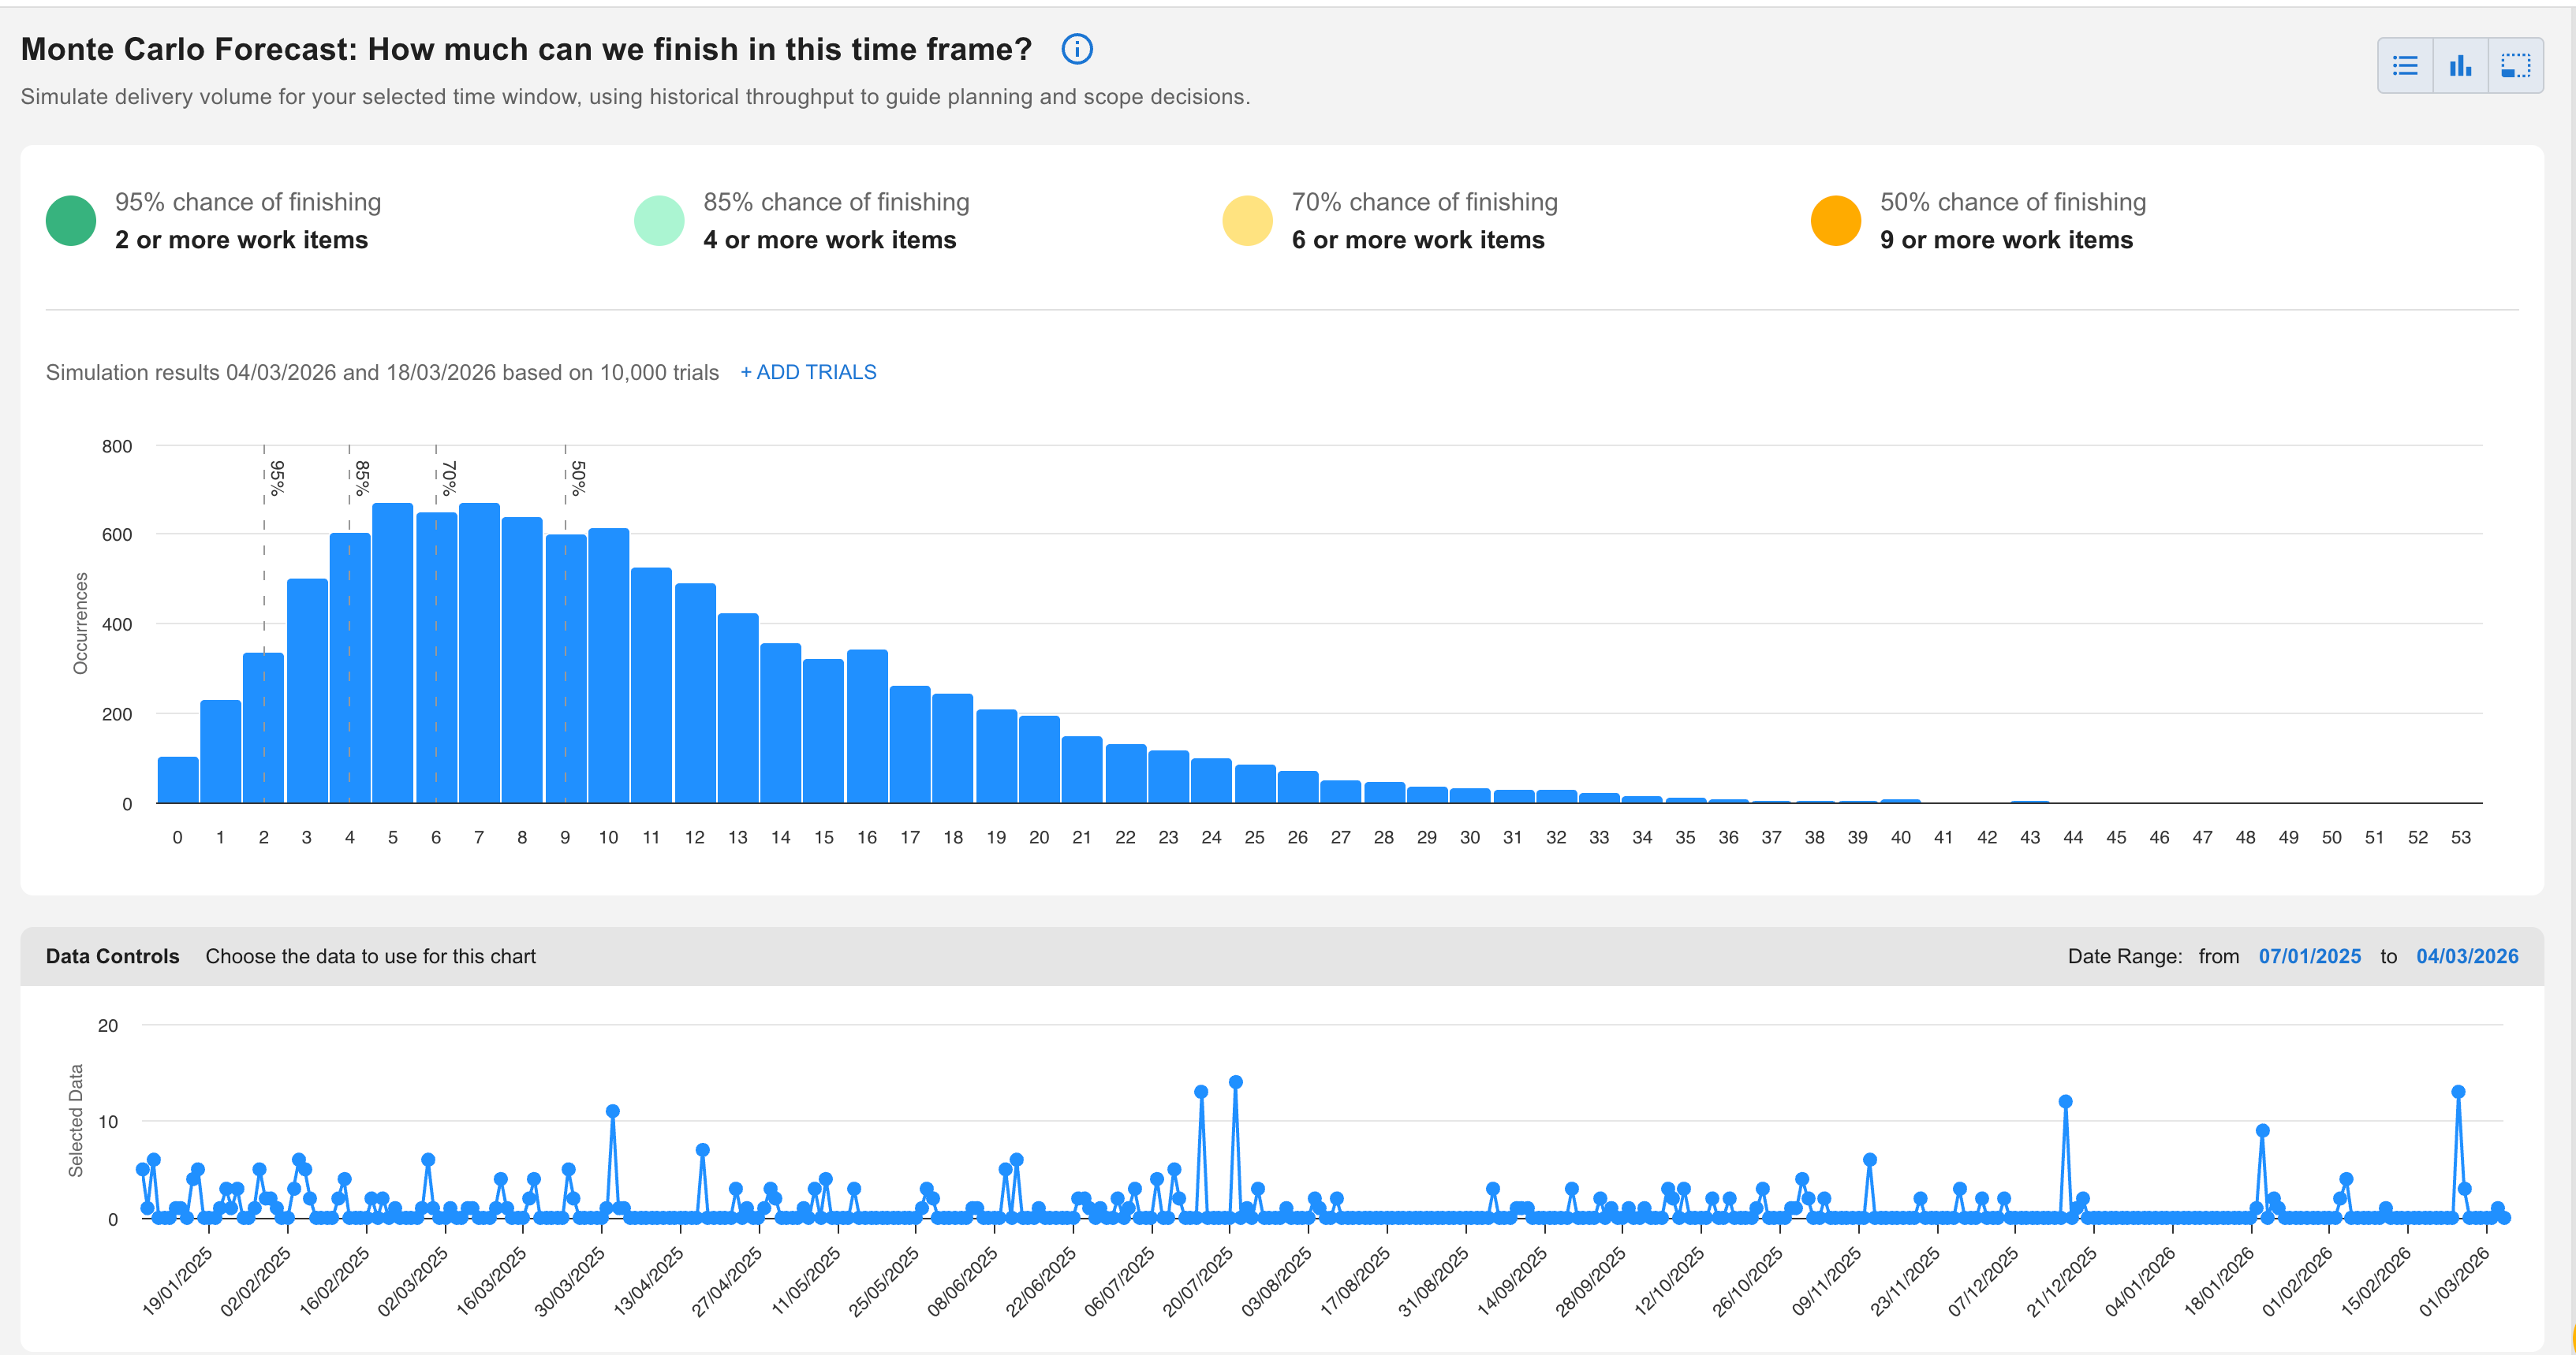Click the 70% dashed percentile marker label

pyautogui.click(x=448, y=478)
